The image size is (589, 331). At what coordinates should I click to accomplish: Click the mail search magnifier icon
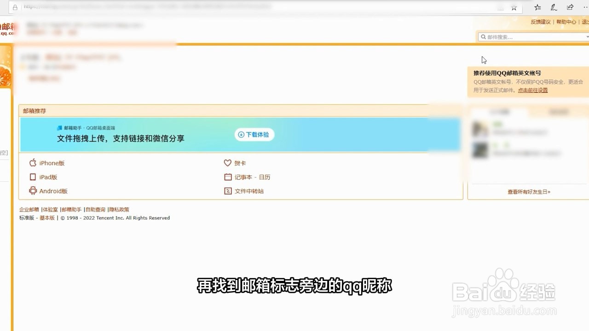coord(483,37)
